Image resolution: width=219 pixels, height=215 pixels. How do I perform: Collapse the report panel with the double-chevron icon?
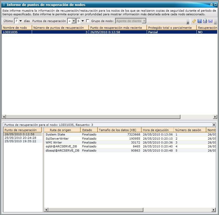[x=211, y=5]
